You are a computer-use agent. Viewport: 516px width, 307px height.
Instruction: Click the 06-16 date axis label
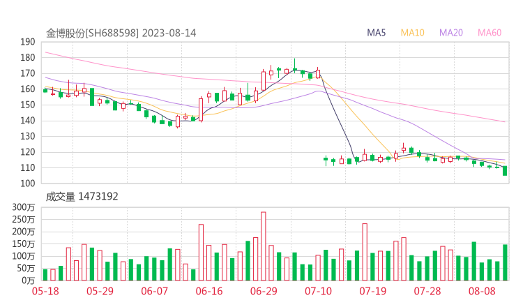point(209,291)
